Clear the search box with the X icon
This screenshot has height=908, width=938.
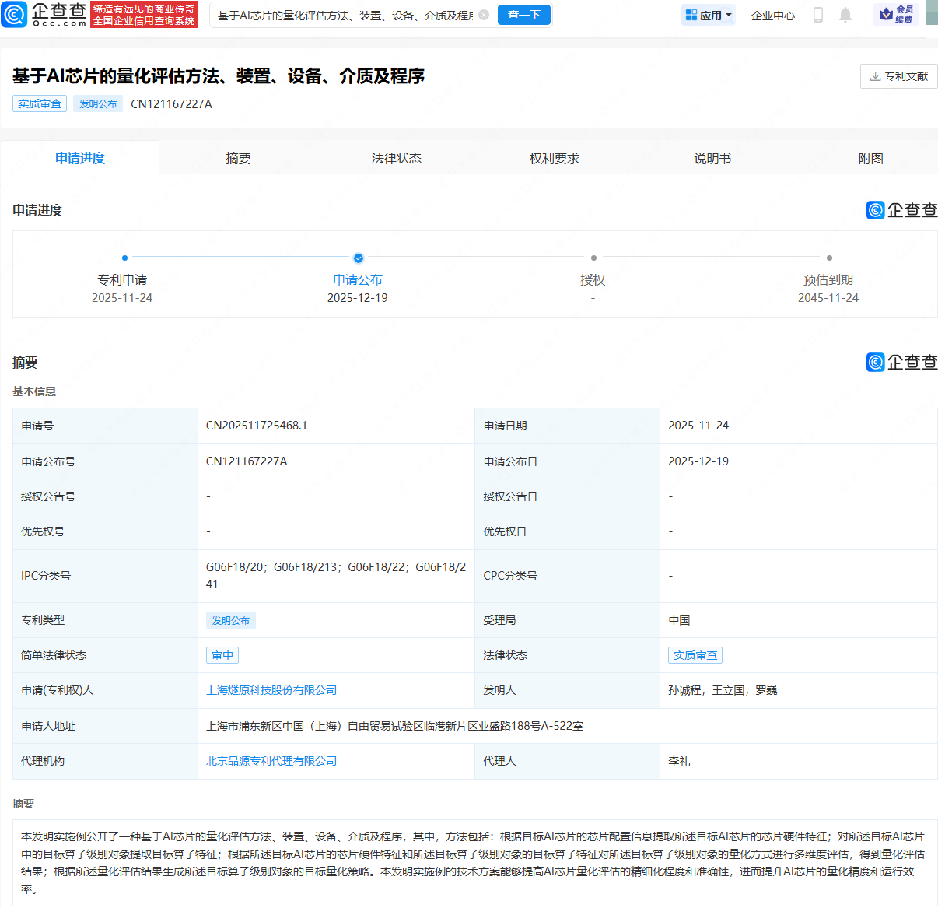(484, 15)
